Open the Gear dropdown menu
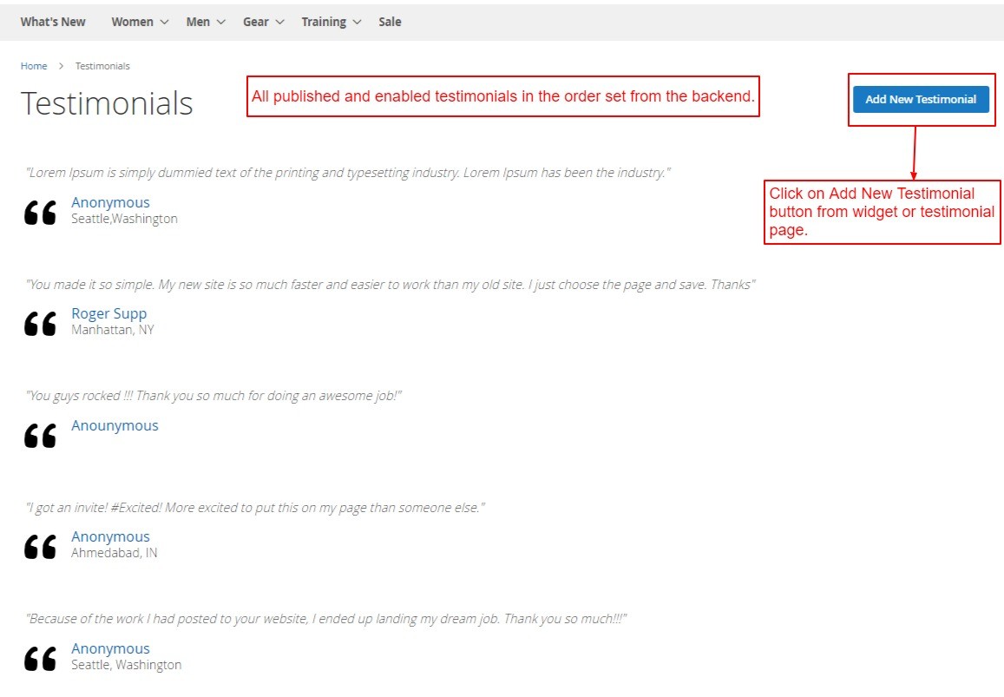Screen dimensions: 1004x697 point(263,22)
